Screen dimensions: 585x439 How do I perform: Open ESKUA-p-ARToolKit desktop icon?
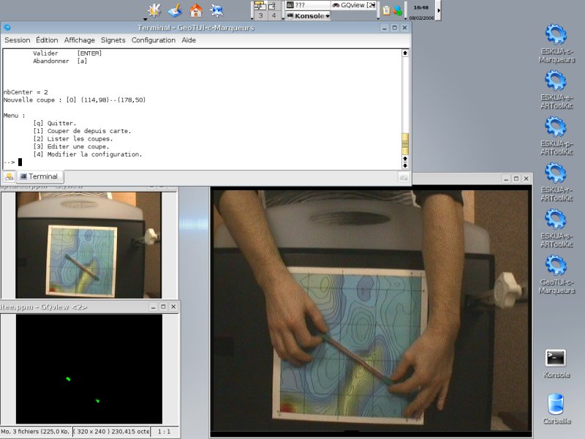[556, 136]
